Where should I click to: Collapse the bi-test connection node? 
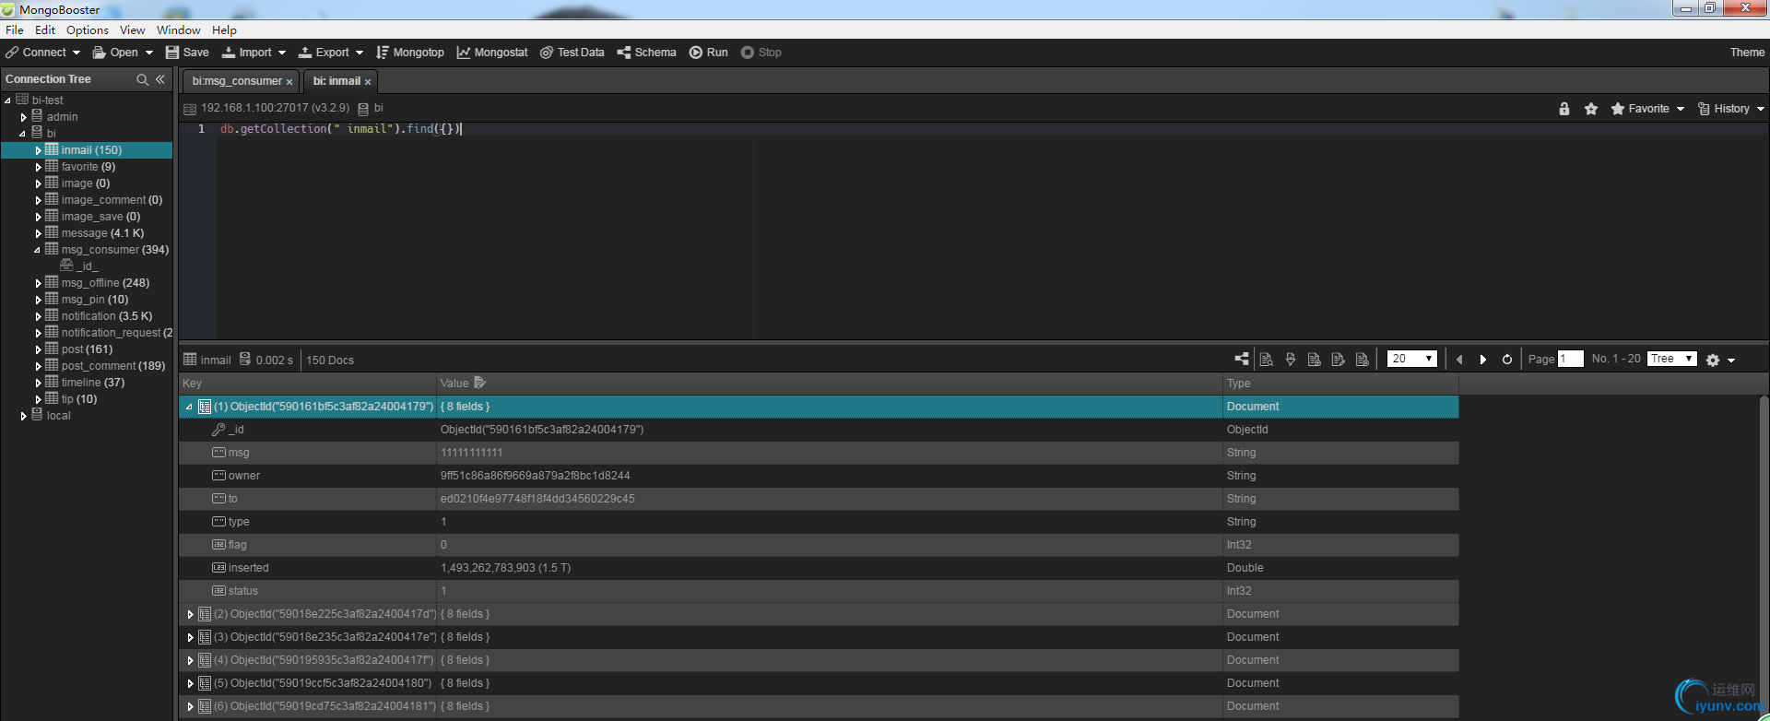8,100
